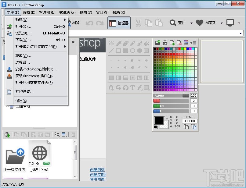Add a color with the document-plus icon

[172, 43]
